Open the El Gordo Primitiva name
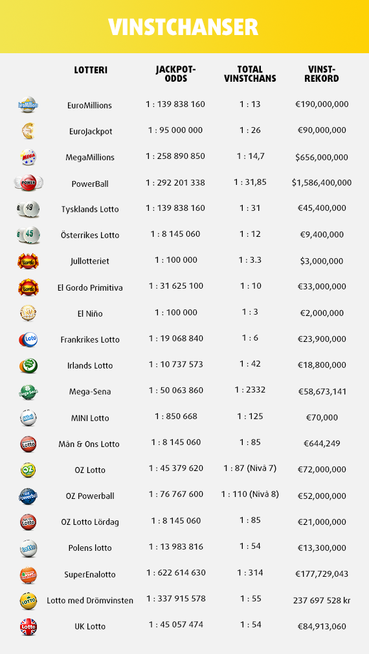The image size is (369, 654). 90,287
